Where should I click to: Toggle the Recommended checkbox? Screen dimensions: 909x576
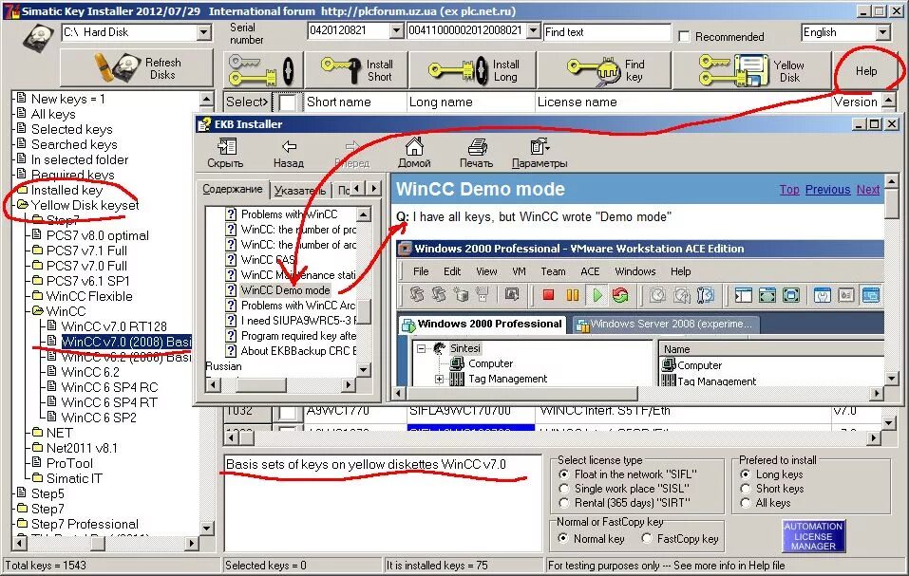coord(684,36)
